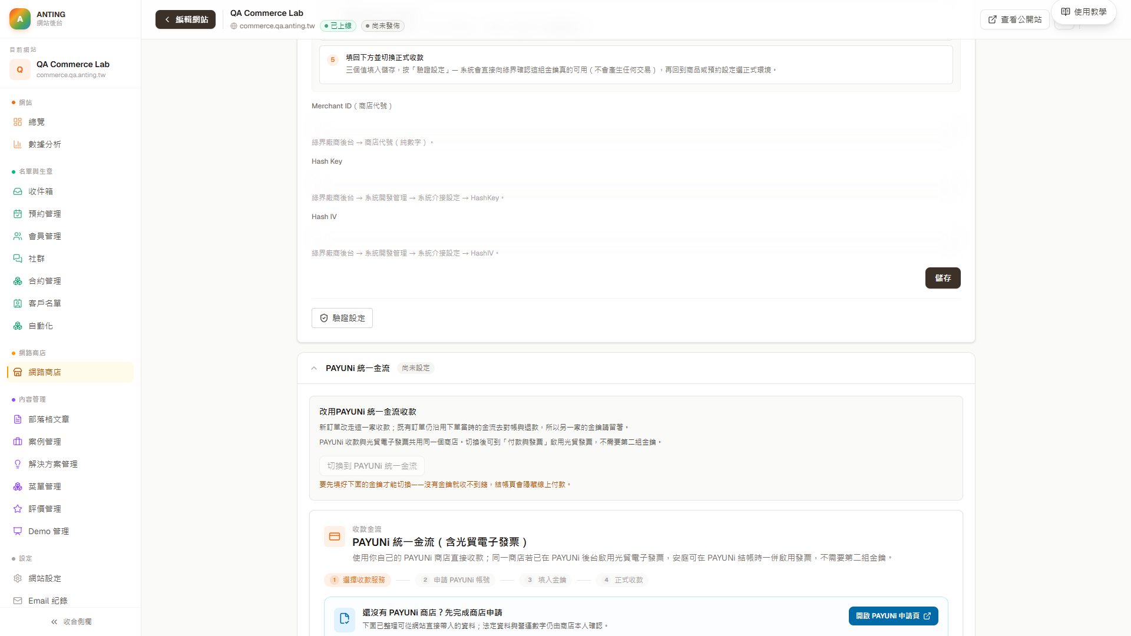1131x636 pixels.
Task: Click the 數據分析 bar chart icon
Action: click(18, 144)
